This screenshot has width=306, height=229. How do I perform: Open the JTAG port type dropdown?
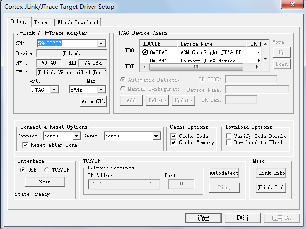pyautogui.click(x=54, y=90)
